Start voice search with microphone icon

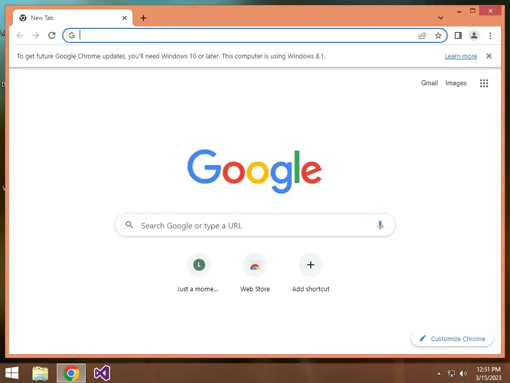[x=380, y=225]
